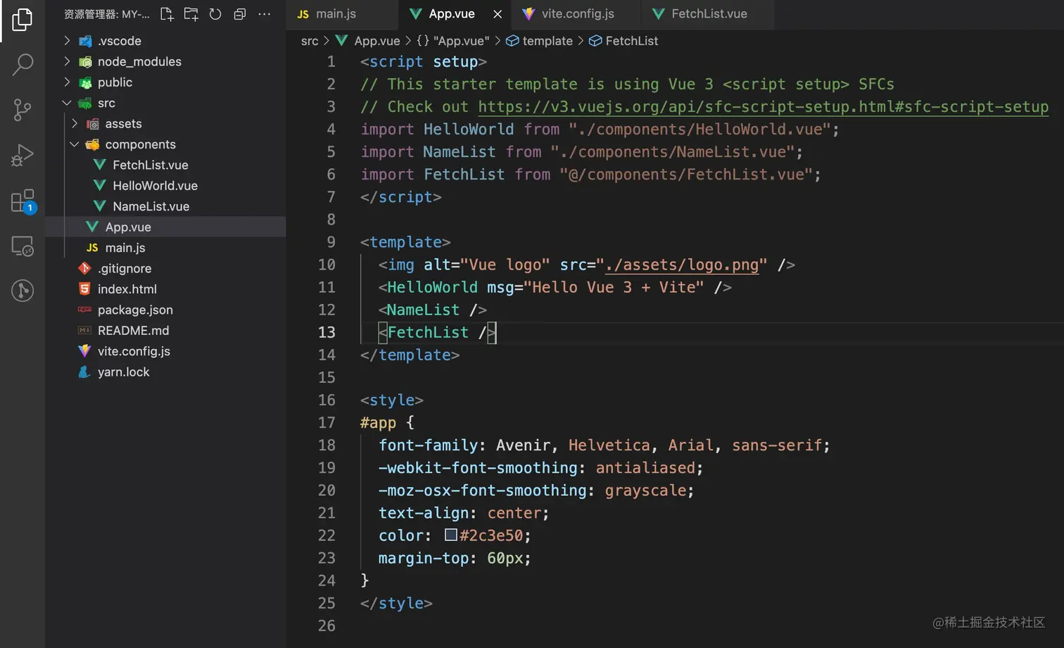The height and width of the screenshot is (648, 1064).
Task: Collapse the components folder
Action: (x=165, y=144)
